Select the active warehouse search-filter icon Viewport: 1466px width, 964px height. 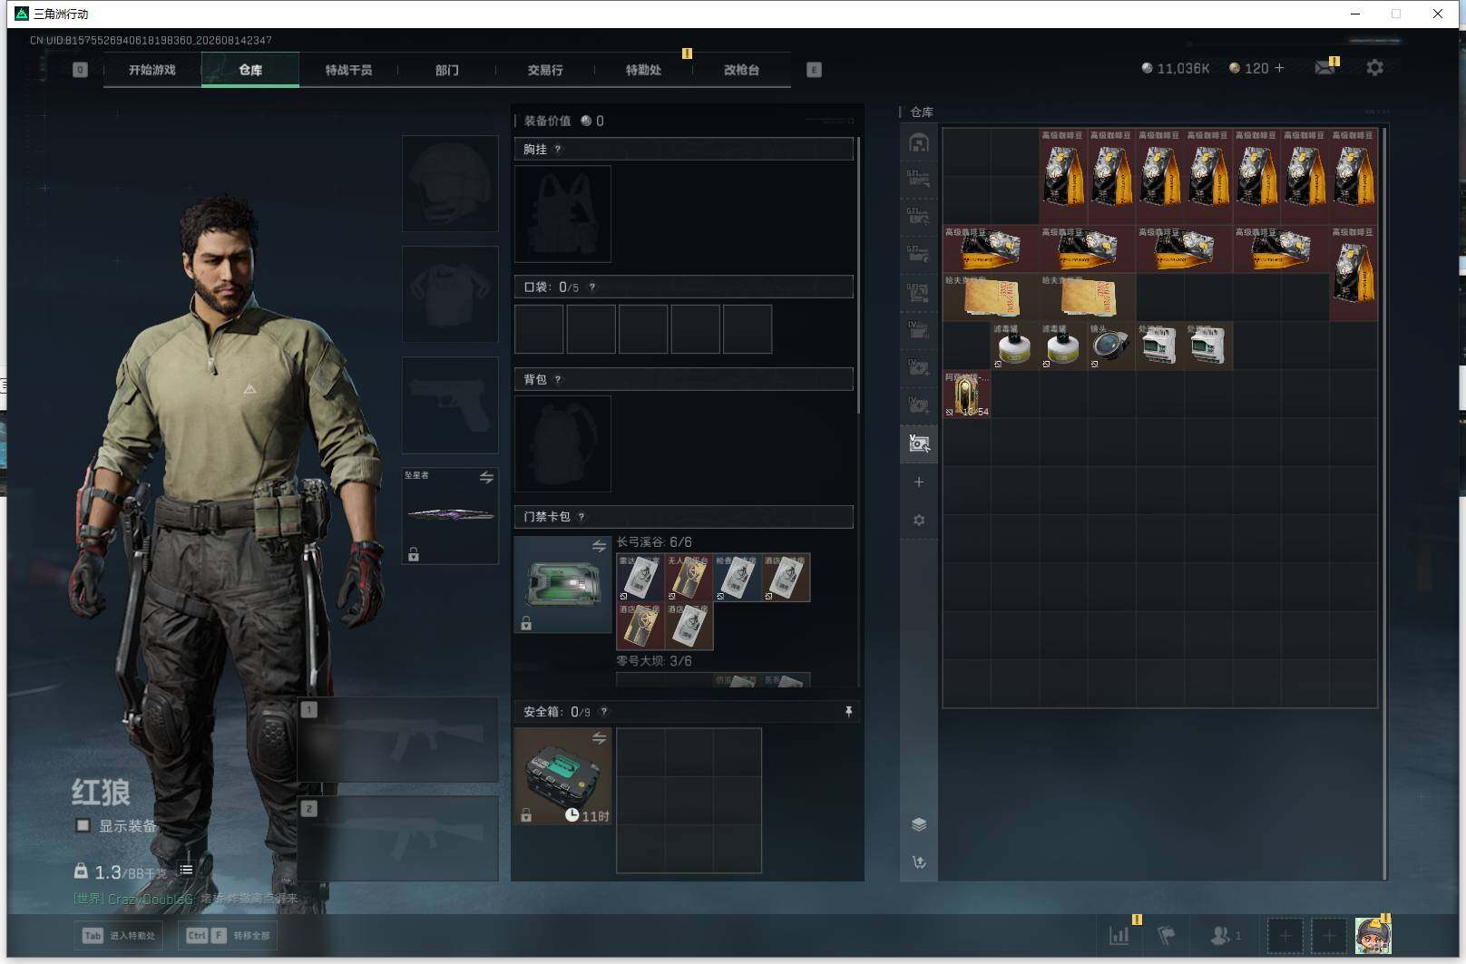tap(919, 443)
